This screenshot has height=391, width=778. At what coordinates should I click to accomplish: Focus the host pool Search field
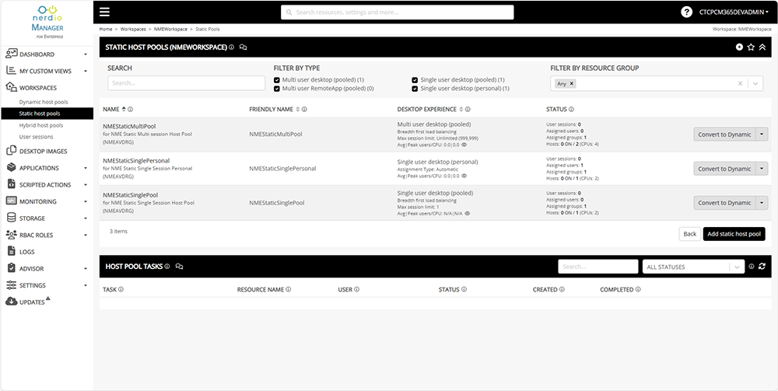coord(187,83)
